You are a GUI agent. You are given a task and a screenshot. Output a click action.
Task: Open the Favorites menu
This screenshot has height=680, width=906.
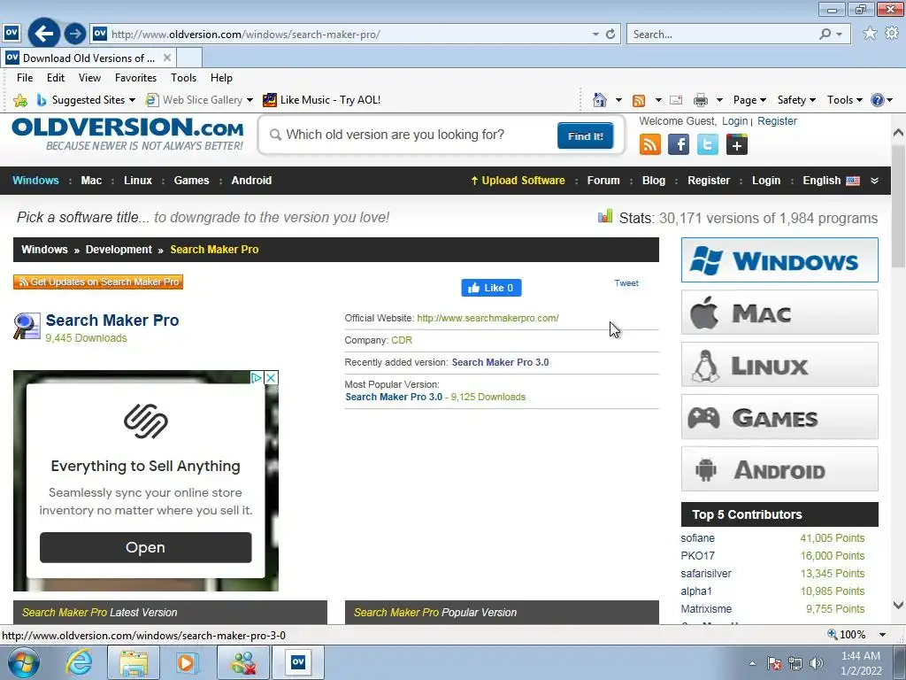[135, 78]
